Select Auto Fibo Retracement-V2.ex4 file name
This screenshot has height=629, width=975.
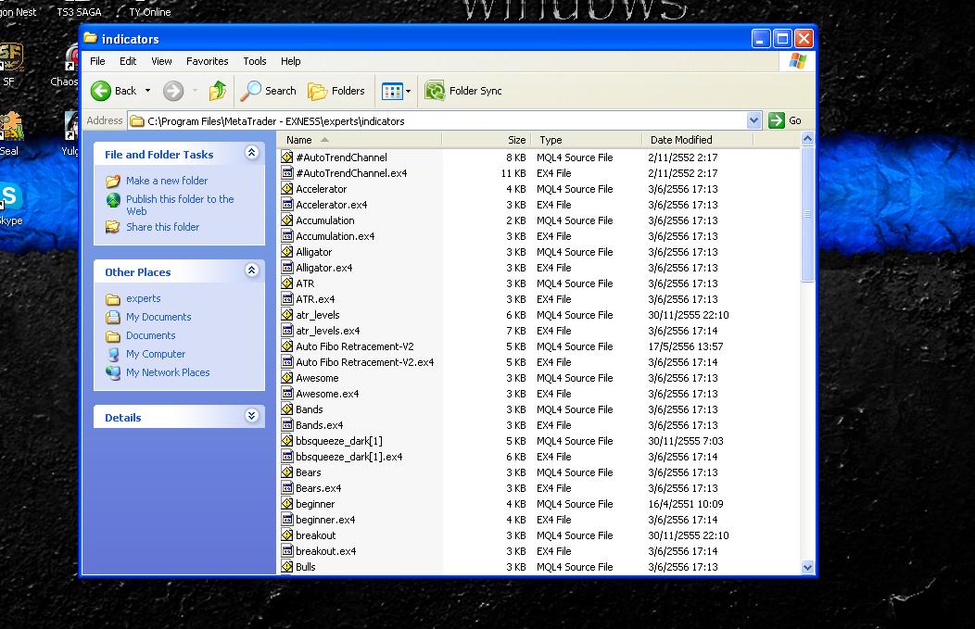pyautogui.click(x=365, y=361)
